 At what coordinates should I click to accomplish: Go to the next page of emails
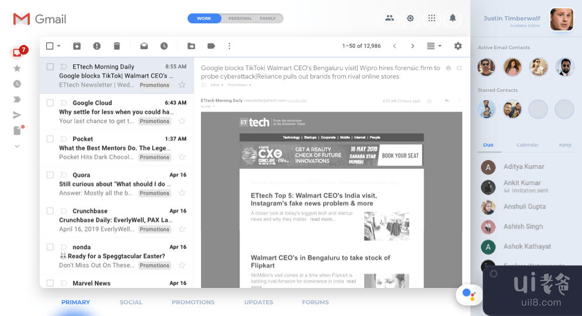[413, 46]
